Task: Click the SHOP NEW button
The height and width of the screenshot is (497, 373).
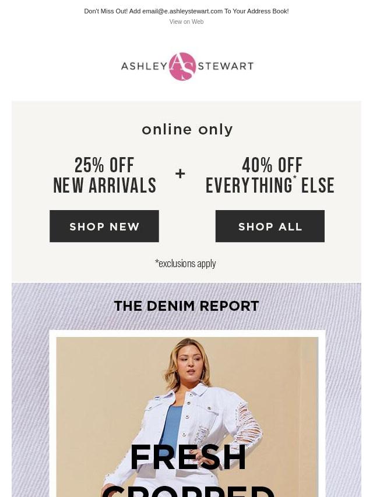Action: coord(104,226)
